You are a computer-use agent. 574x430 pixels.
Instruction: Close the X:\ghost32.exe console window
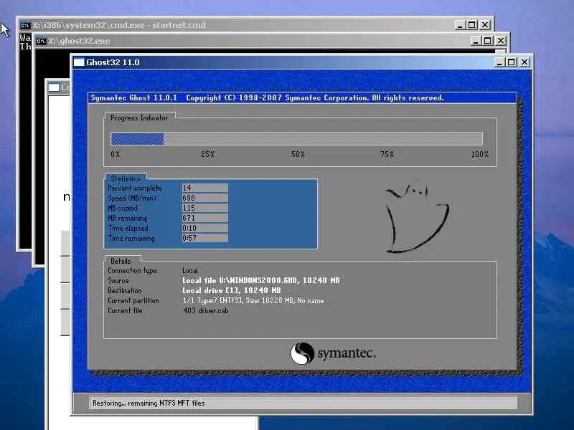click(500, 41)
